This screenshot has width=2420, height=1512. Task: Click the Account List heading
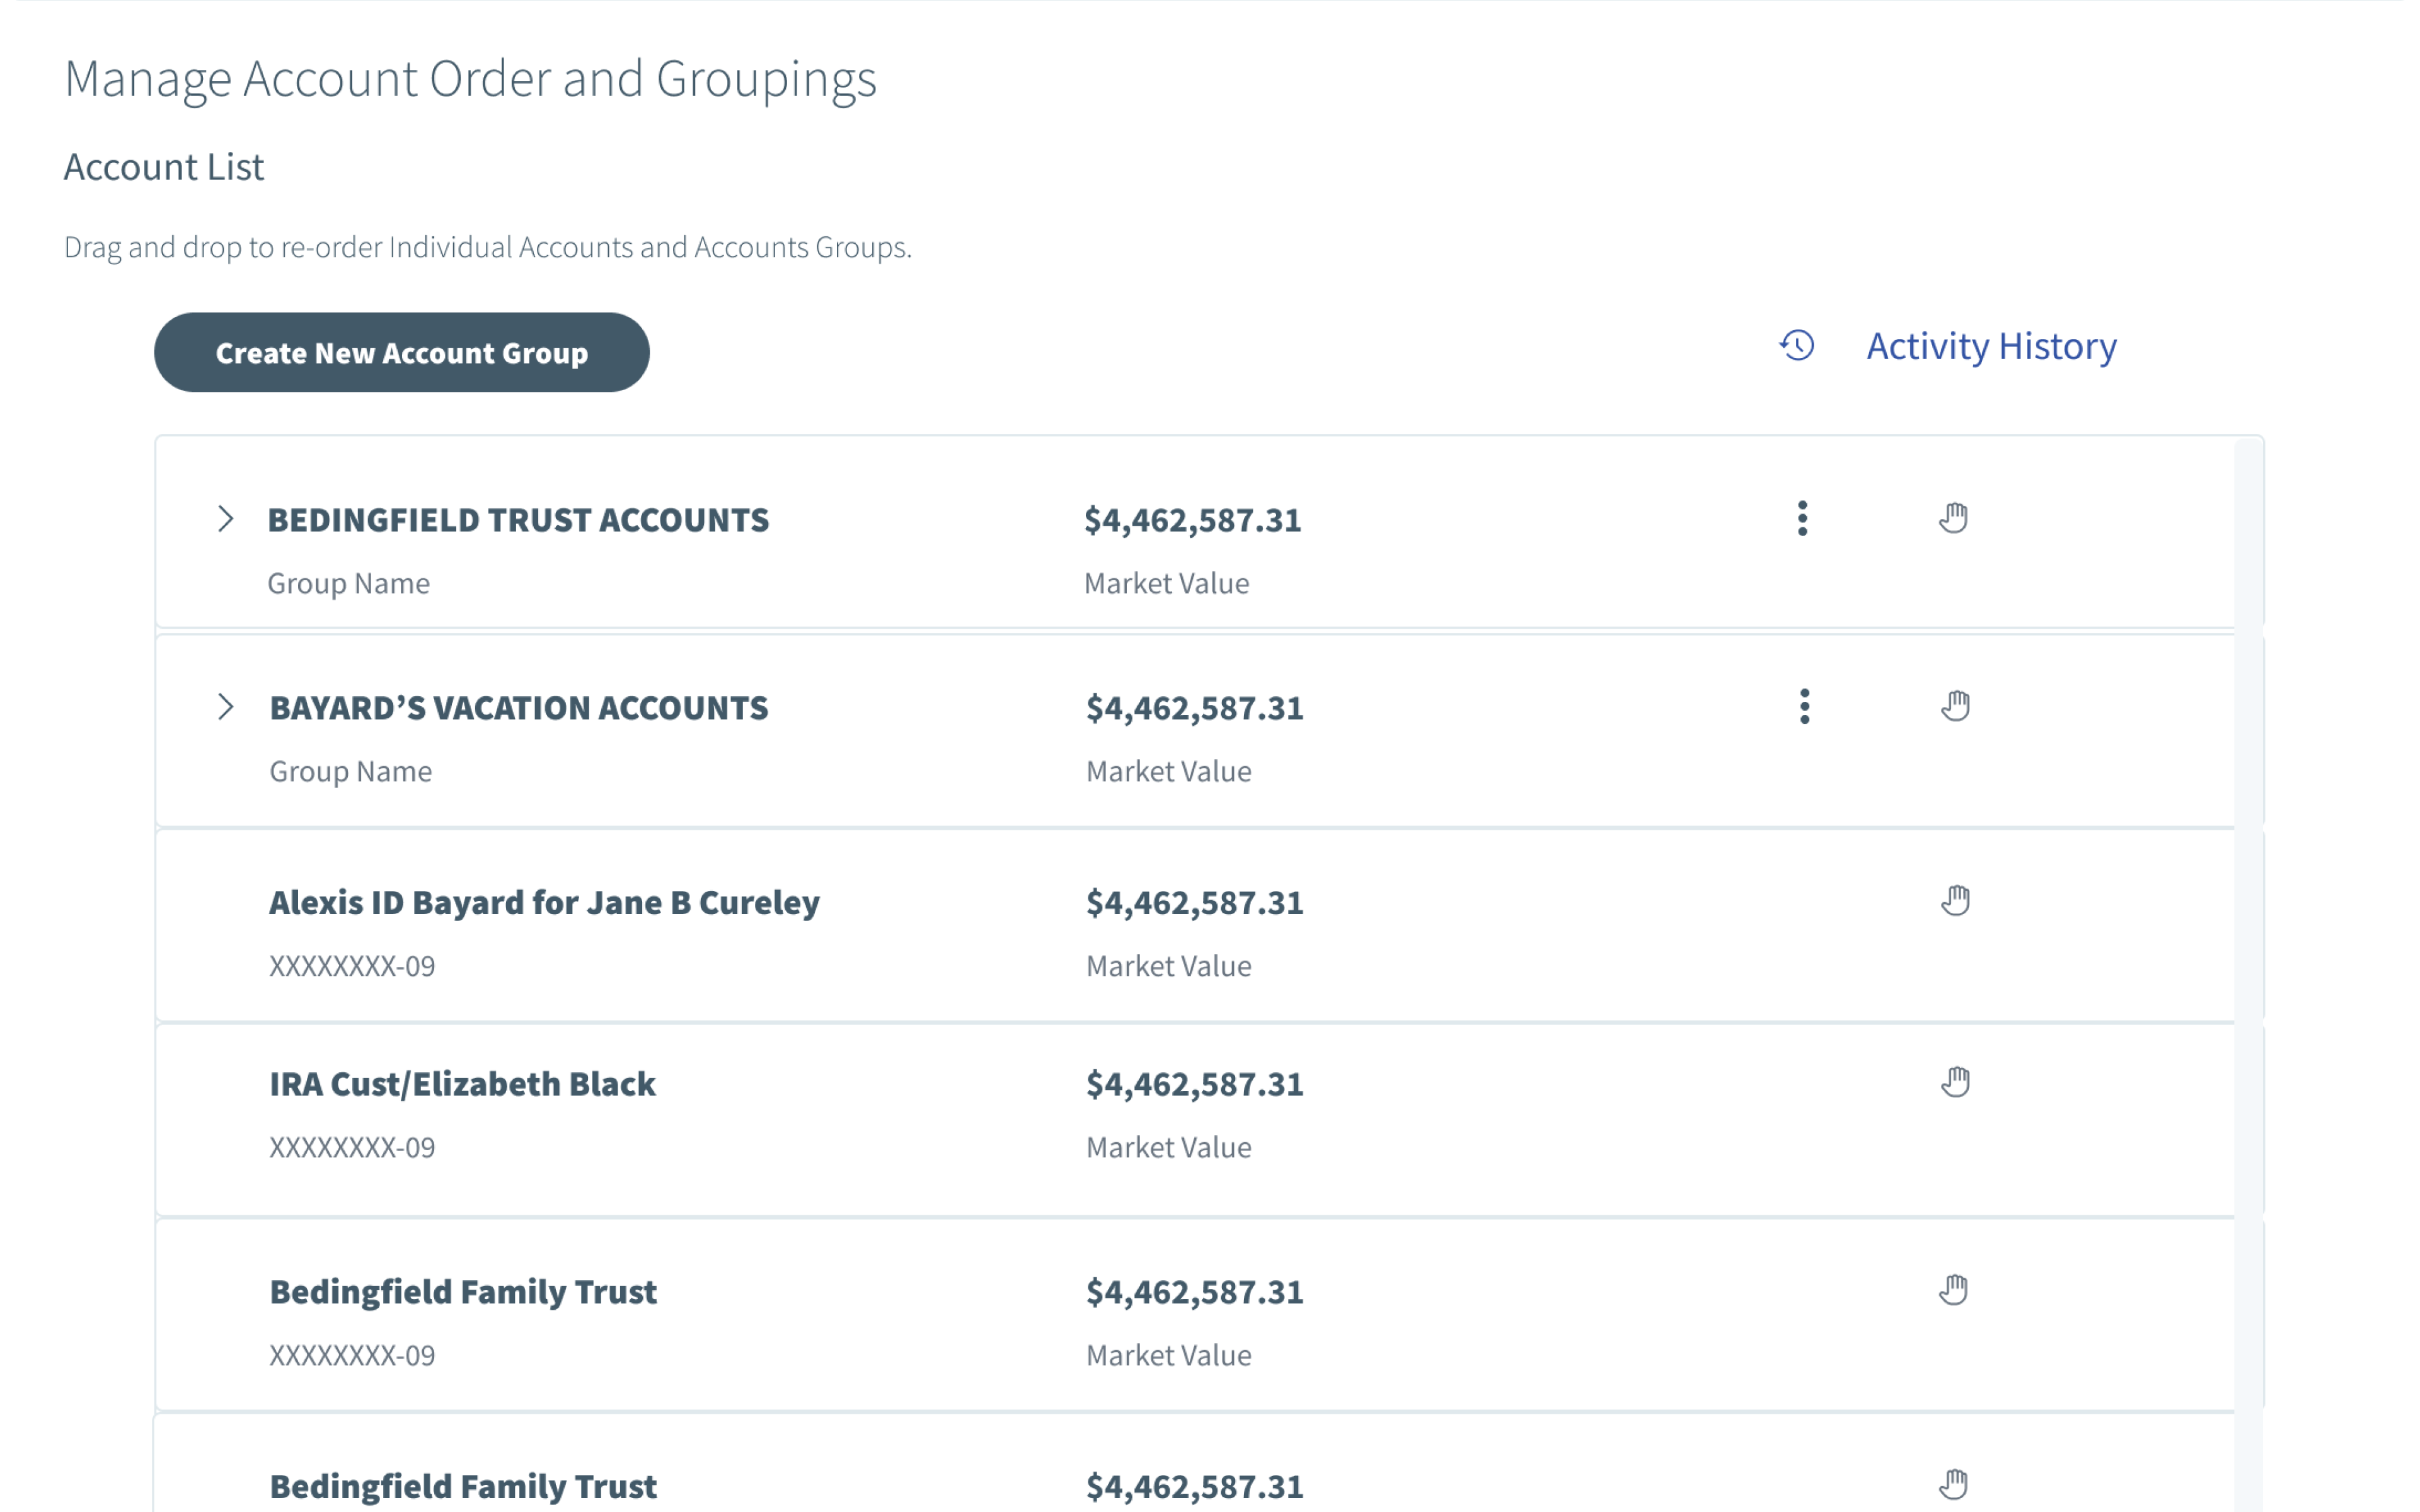tap(164, 167)
